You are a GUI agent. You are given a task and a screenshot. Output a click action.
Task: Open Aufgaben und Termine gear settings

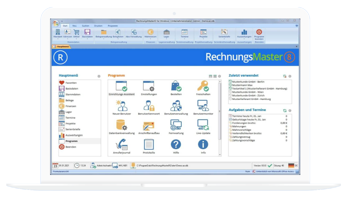[x=290, y=110]
